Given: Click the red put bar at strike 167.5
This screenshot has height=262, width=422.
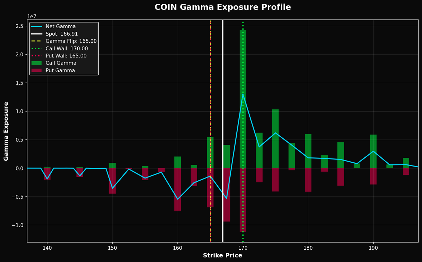Looking at the screenshot, I should coord(226,195).
